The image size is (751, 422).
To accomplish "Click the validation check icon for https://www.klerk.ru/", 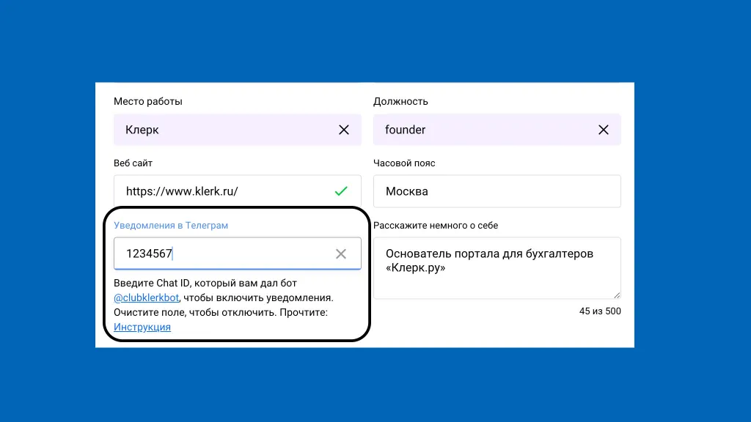I will (x=340, y=191).
